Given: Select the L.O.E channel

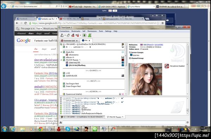Looking at the screenshot, I should coord(68,73).
